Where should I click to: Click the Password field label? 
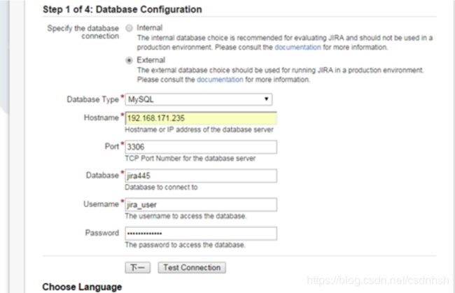[102, 233]
